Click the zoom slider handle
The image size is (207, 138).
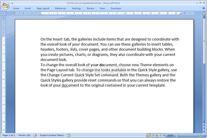(188, 135)
